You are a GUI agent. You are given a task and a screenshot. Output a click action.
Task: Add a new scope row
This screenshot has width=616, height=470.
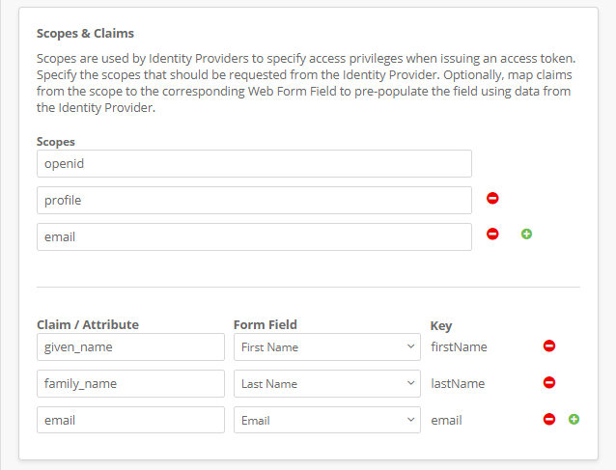pyautogui.click(x=526, y=235)
